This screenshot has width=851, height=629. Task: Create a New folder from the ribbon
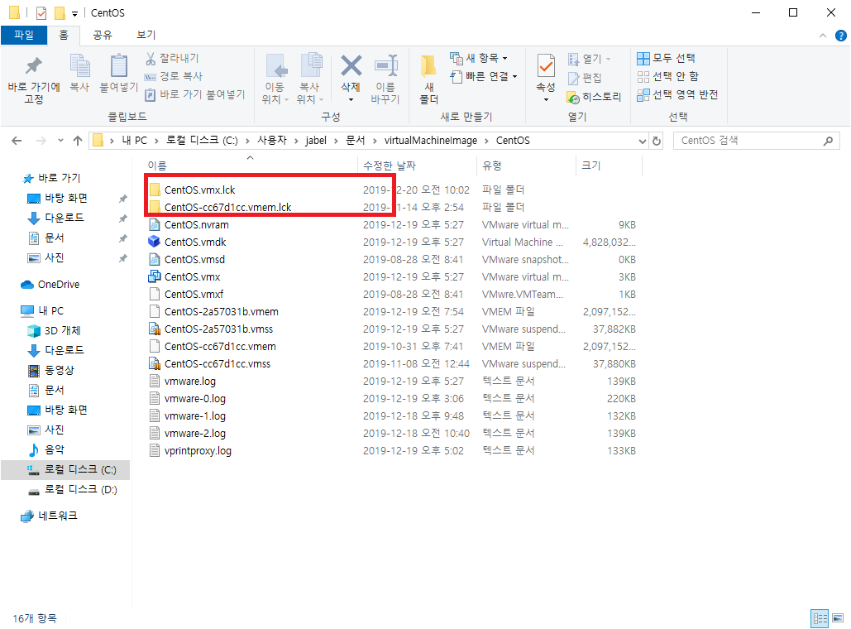coord(428,79)
